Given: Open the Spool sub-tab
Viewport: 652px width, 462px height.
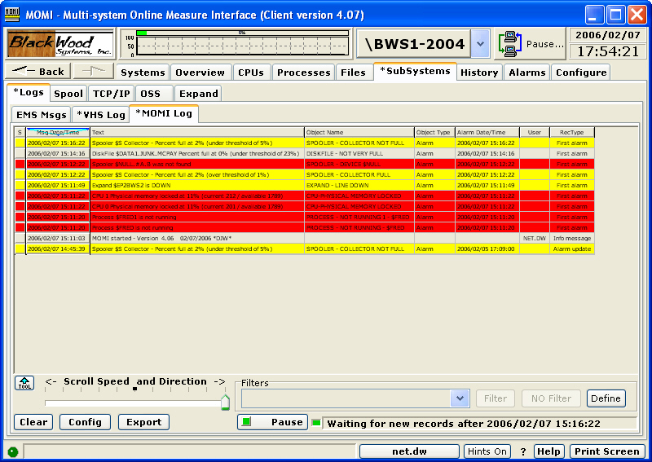Looking at the screenshot, I should [x=68, y=94].
